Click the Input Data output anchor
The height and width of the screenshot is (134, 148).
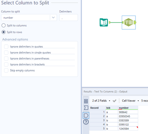110,22
